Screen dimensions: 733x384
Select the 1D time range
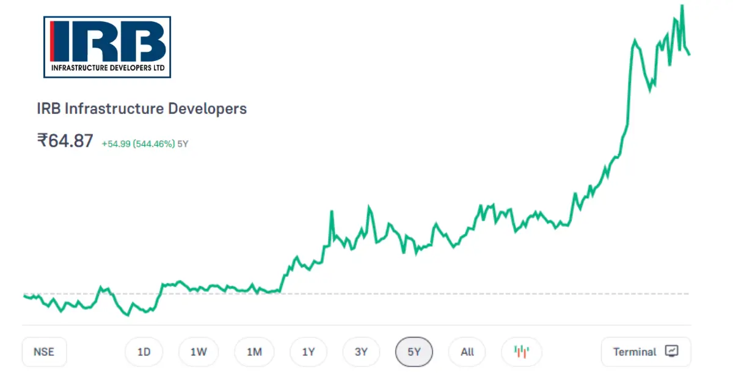(x=144, y=352)
